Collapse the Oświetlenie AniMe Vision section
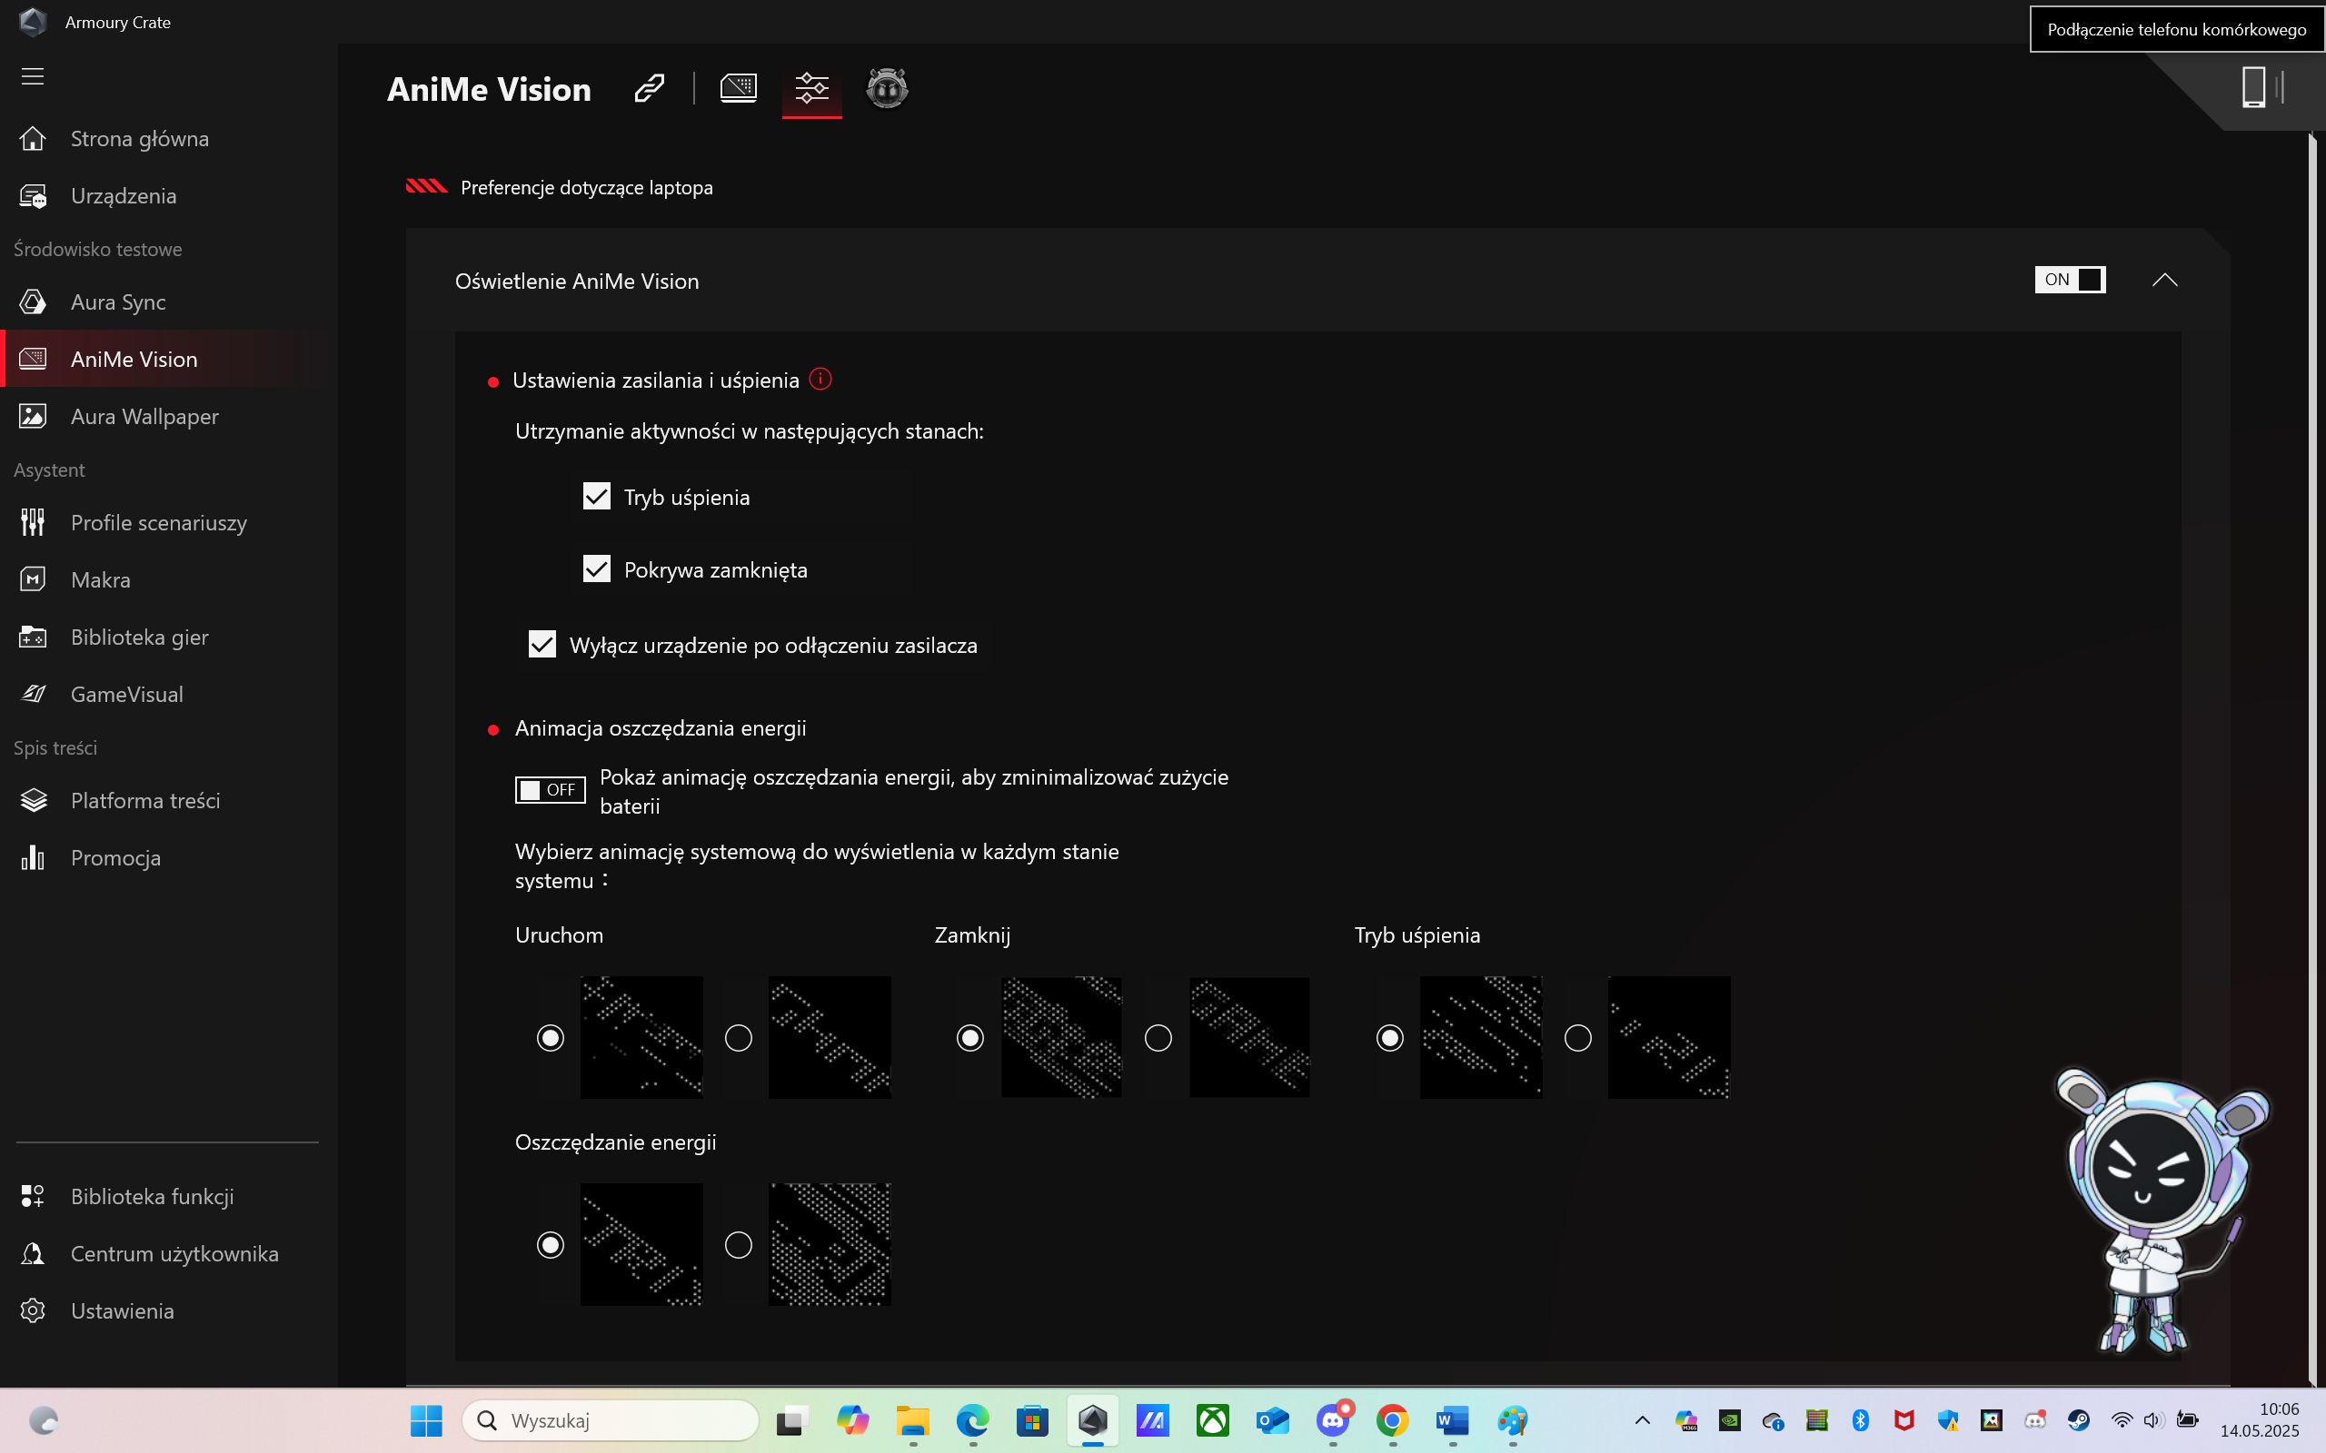 click(x=2163, y=280)
